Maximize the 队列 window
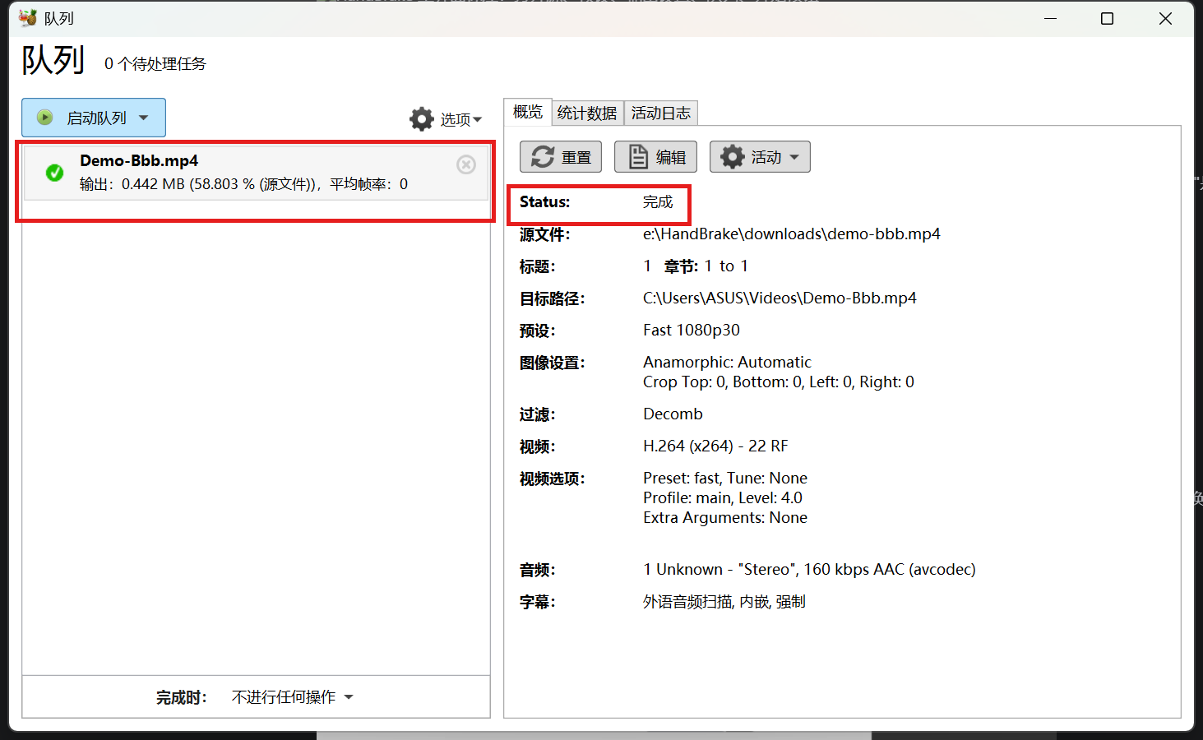 [1108, 18]
